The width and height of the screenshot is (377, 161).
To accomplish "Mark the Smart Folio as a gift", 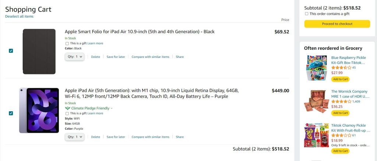I will 67,43.
